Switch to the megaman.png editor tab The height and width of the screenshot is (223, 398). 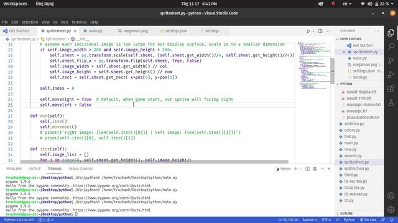click(136, 31)
